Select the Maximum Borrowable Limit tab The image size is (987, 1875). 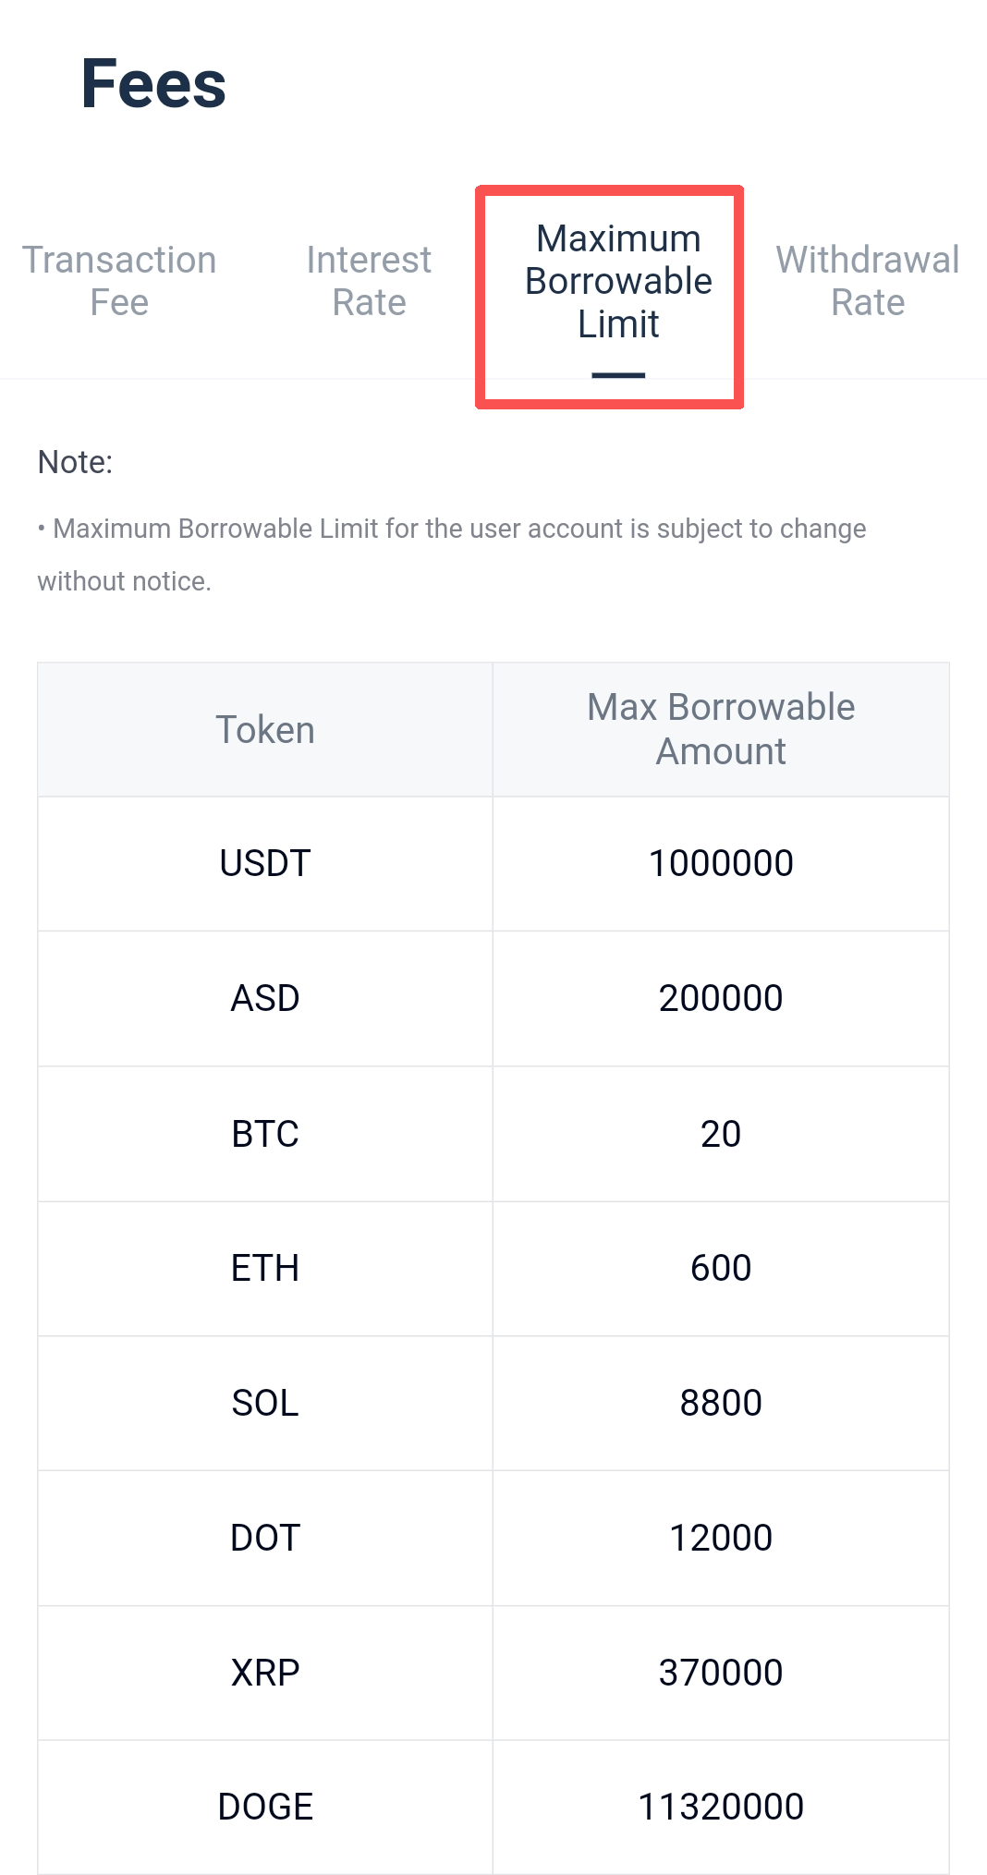coord(618,282)
